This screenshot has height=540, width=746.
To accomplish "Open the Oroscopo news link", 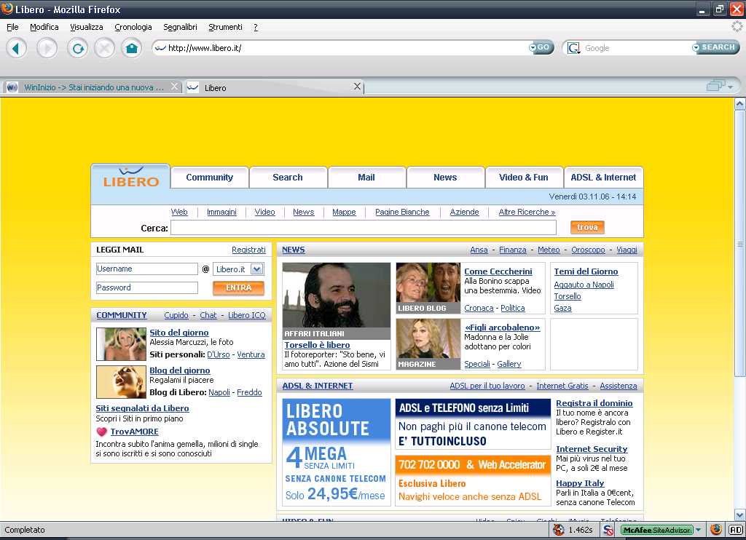I will click(588, 250).
